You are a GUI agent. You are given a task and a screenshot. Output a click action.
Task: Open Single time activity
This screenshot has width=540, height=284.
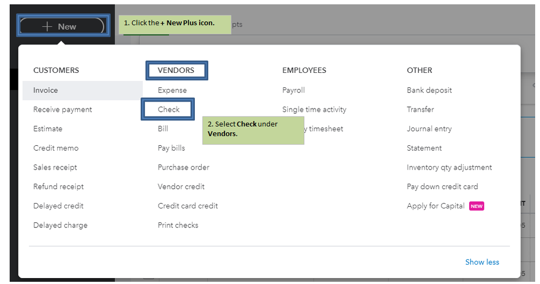click(314, 110)
